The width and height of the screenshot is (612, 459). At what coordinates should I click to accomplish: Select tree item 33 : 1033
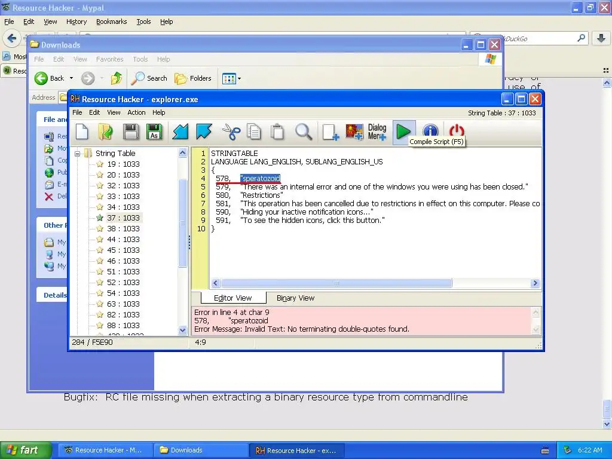pos(123,196)
